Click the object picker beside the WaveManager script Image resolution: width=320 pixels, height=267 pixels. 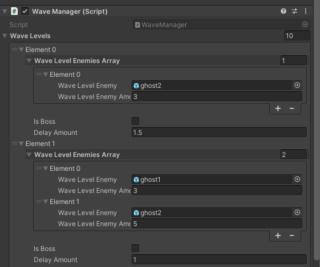pos(305,24)
